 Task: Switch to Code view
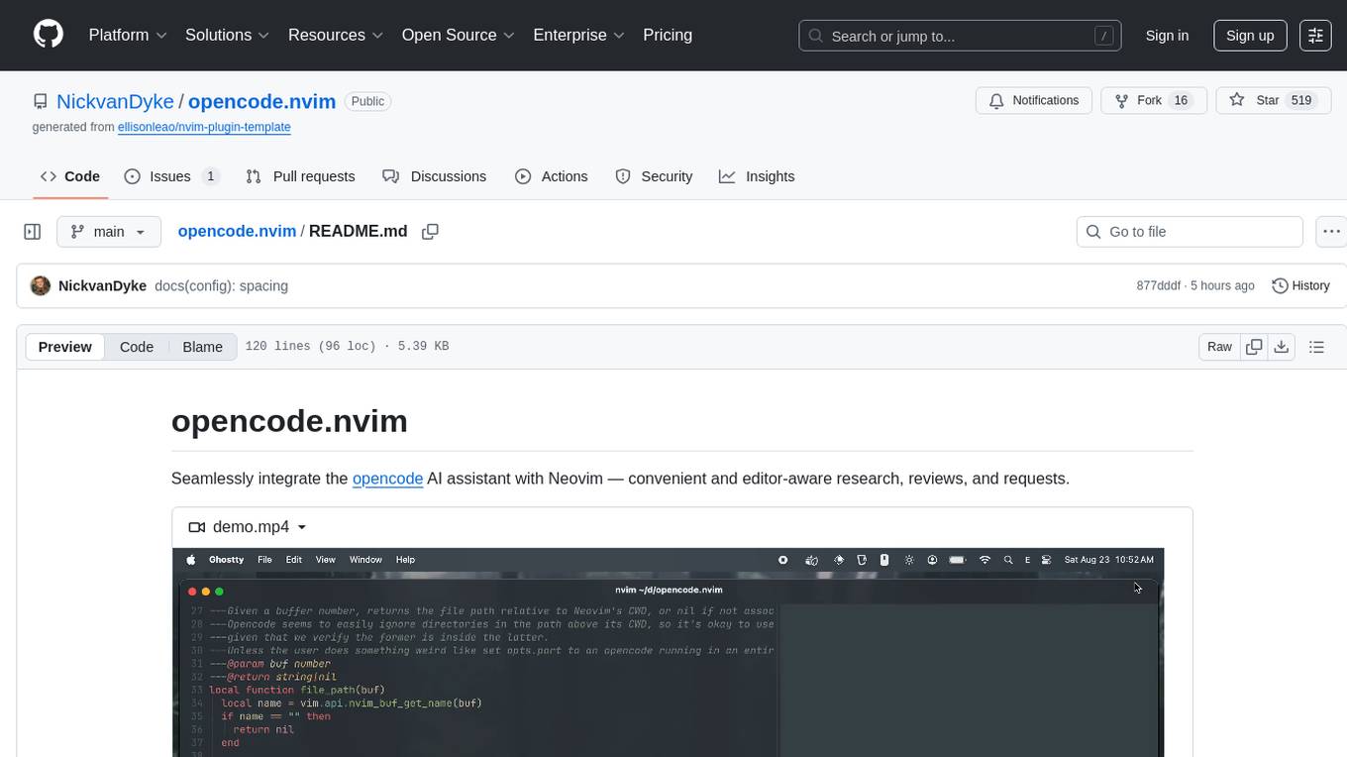137,347
